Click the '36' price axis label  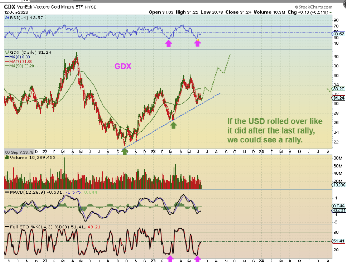336,75
